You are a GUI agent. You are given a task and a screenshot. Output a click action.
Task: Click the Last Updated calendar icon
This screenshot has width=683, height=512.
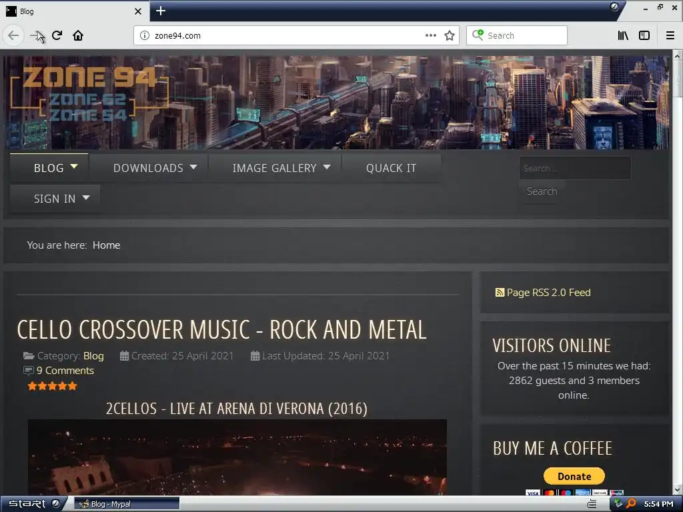(255, 356)
